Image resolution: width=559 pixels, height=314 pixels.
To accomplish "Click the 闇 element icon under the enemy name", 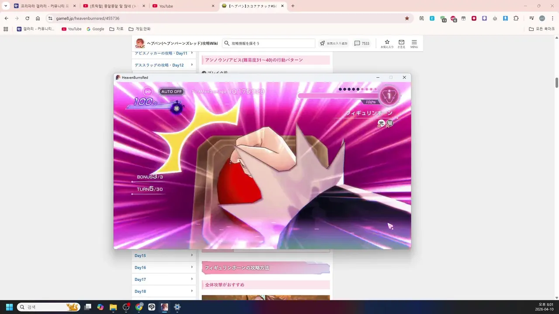I will 390,123.
